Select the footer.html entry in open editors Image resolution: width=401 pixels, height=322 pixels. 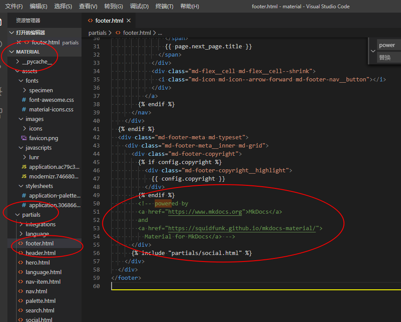coord(45,42)
